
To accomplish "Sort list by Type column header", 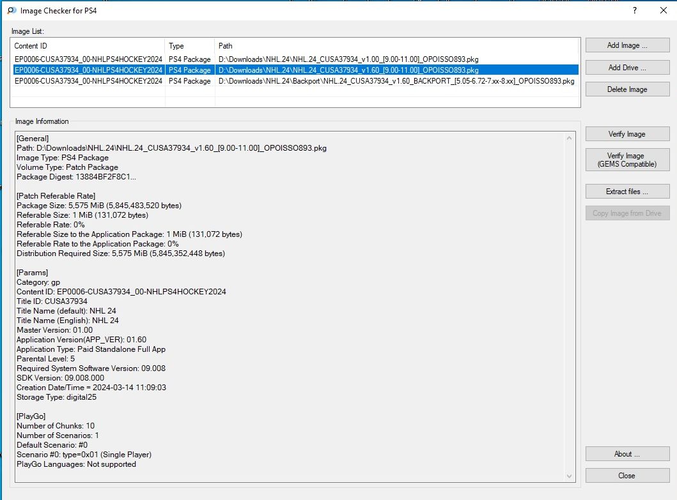I will click(189, 46).
